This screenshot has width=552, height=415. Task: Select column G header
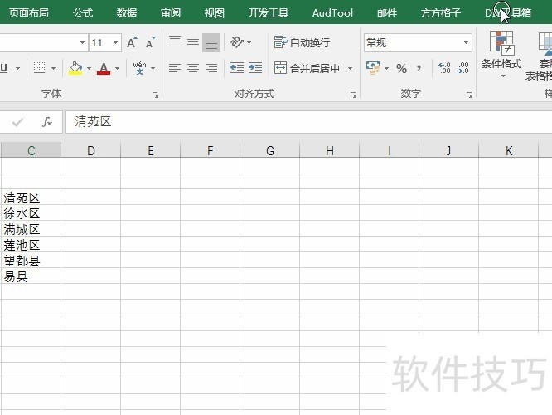270,150
